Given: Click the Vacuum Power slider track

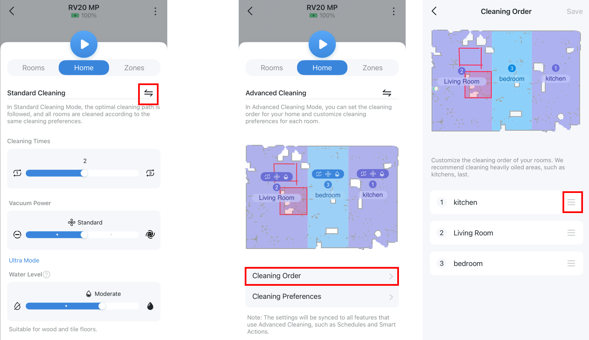Looking at the screenshot, I should [x=82, y=234].
